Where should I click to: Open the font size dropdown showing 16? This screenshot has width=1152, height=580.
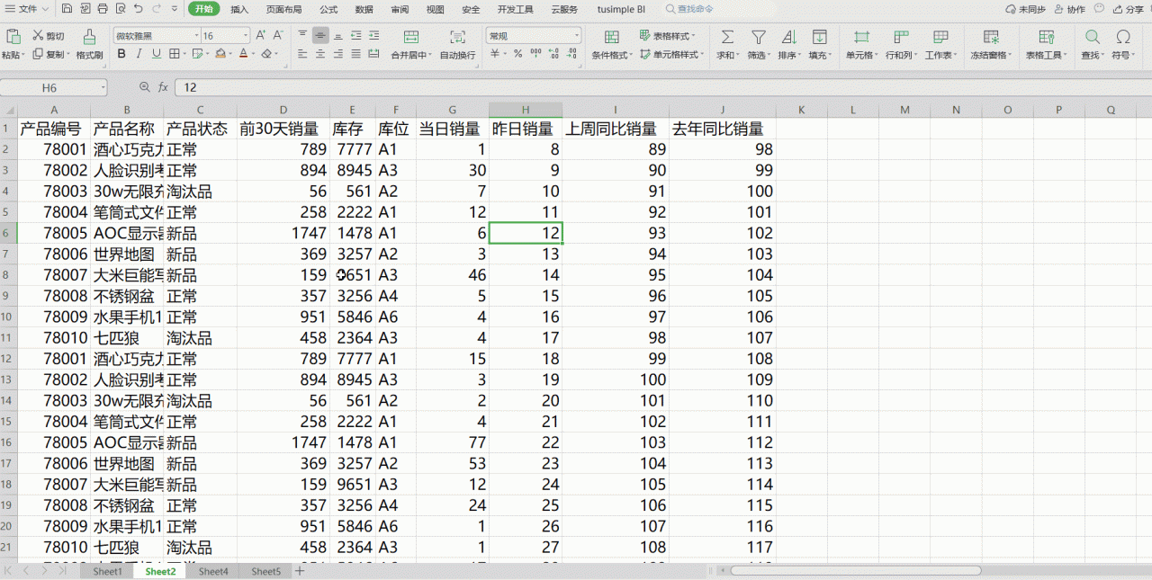click(x=246, y=36)
